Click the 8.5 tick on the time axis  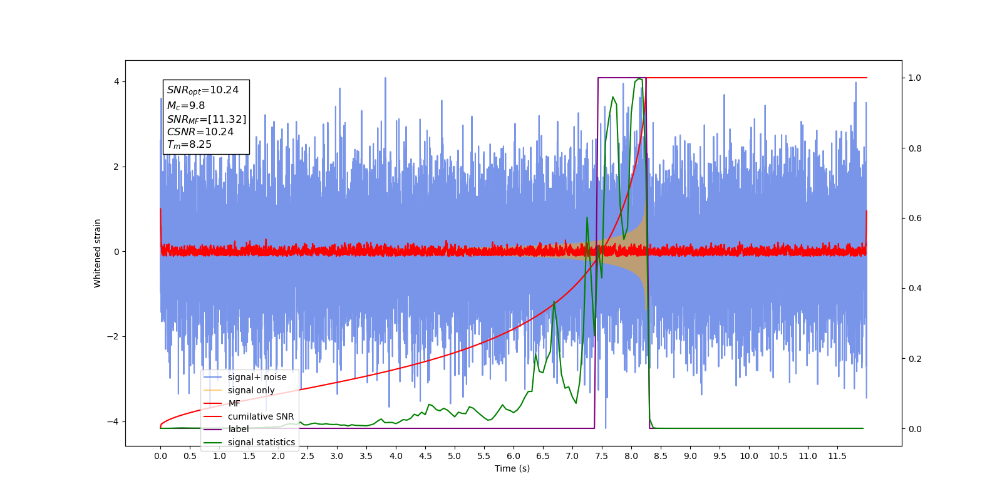click(661, 456)
